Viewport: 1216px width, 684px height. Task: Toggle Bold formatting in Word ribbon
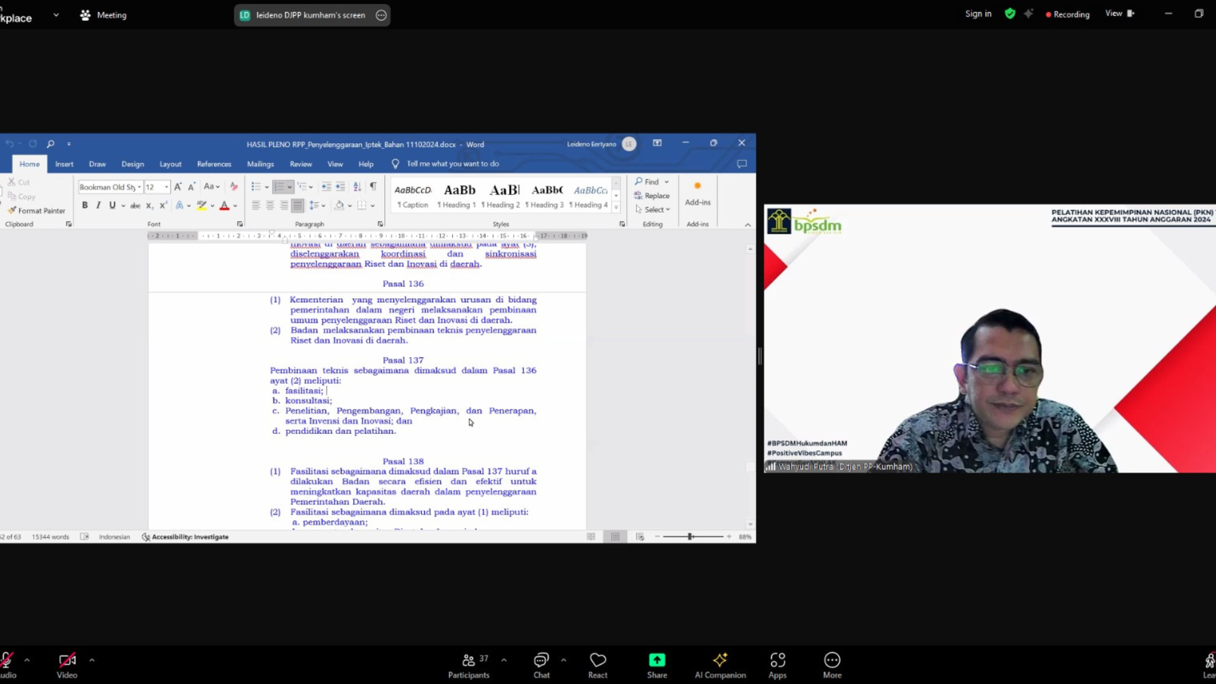[85, 205]
